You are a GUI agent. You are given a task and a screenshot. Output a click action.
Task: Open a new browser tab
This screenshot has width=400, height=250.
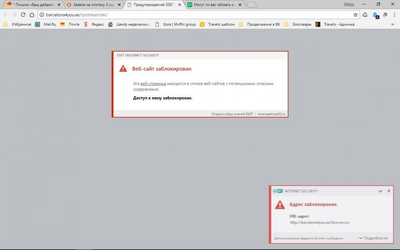tap(252, 5)
